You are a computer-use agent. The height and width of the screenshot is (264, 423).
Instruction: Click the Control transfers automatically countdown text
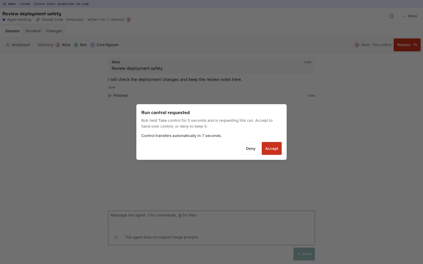(182, 136)
